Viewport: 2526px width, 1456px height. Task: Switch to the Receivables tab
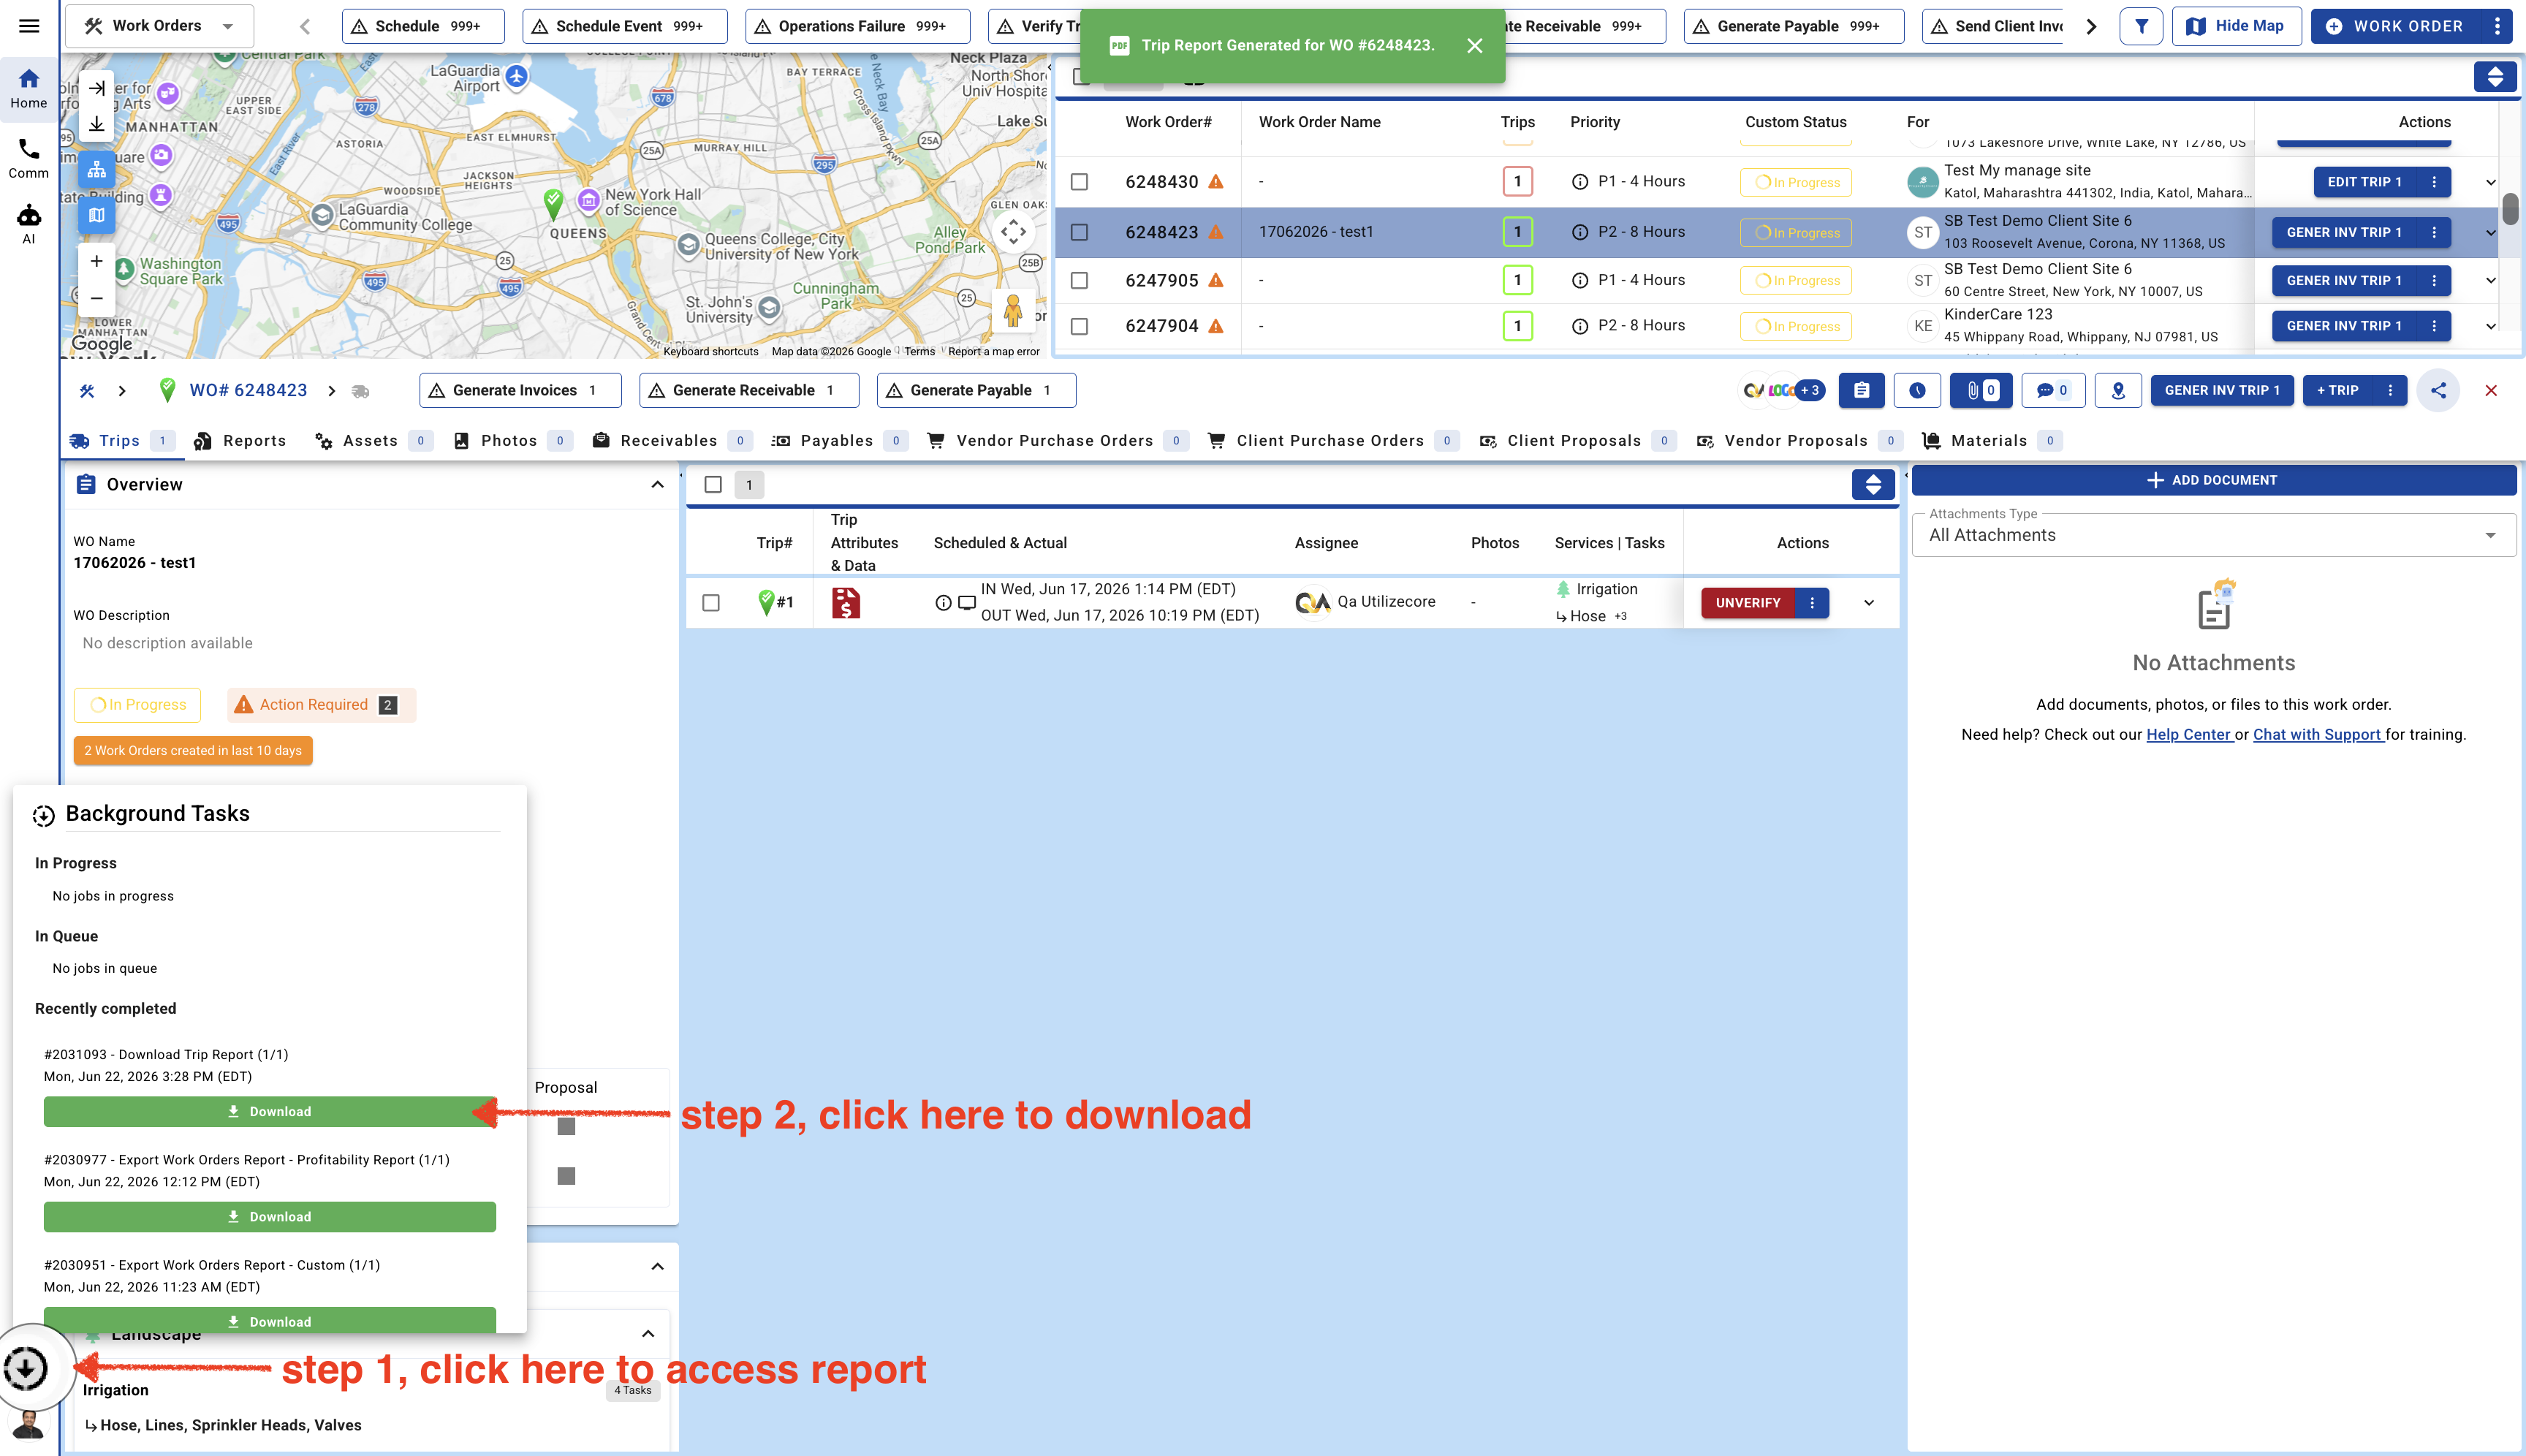click(672, 441)
